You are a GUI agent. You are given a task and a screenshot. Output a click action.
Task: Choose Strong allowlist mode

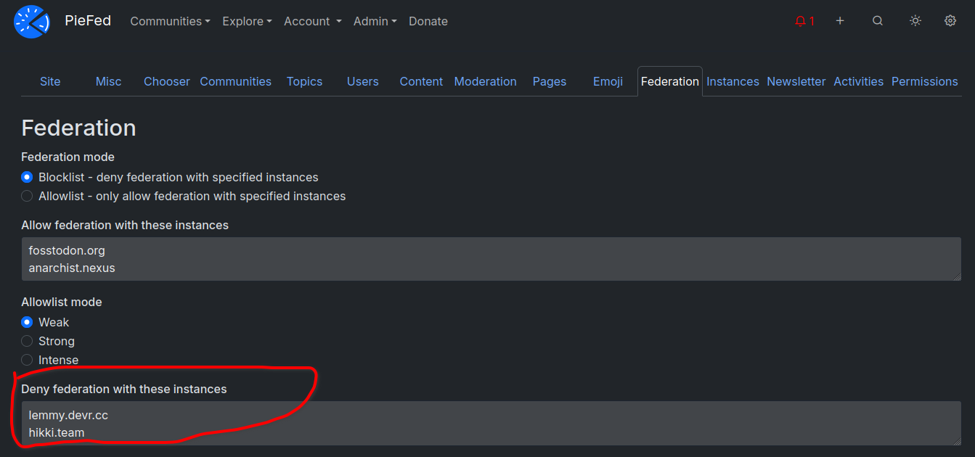(27, 341)
